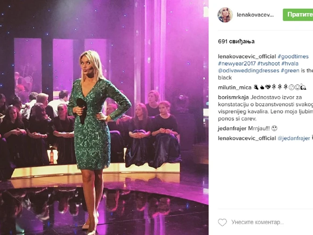Click the smiley emoji after Mrnjau!!!

click(x=275, y=128)
